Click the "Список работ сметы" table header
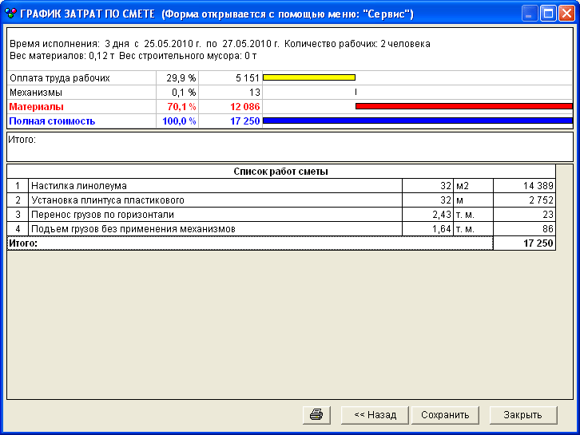The image size is (580, 435). pyautogui.click(x=280, y=172)
